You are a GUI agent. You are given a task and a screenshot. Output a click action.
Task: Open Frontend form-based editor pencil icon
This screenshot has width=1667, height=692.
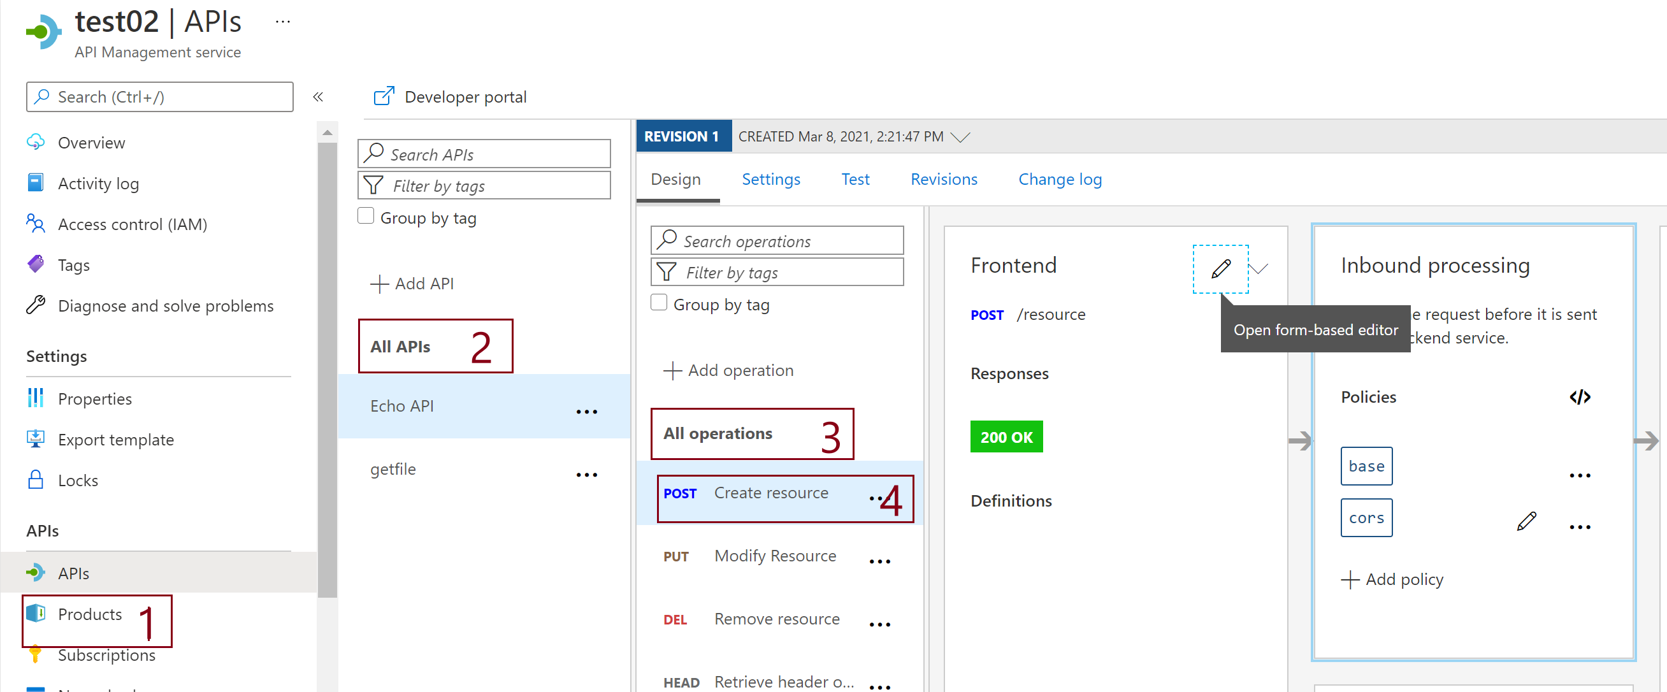coord(1220,269)
